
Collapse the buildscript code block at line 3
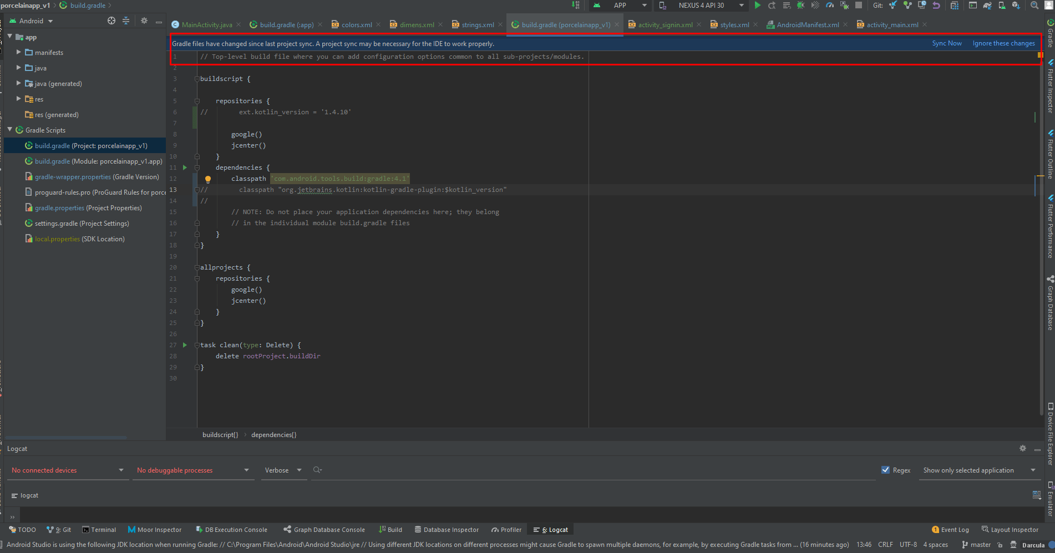point(197,78)
